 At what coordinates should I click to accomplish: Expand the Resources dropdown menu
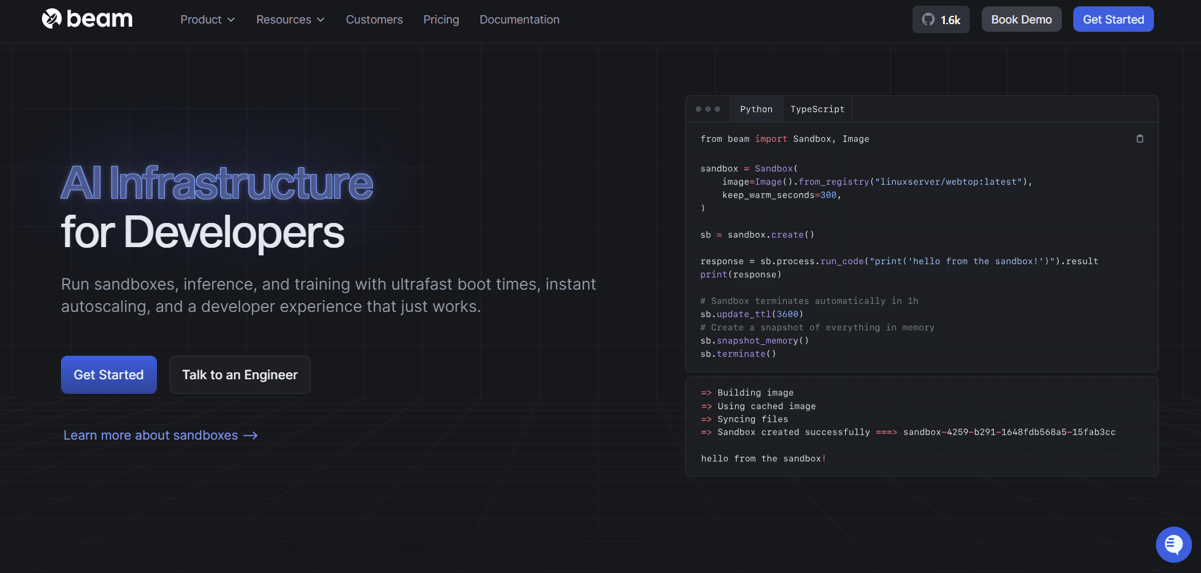tap(290, 20)
